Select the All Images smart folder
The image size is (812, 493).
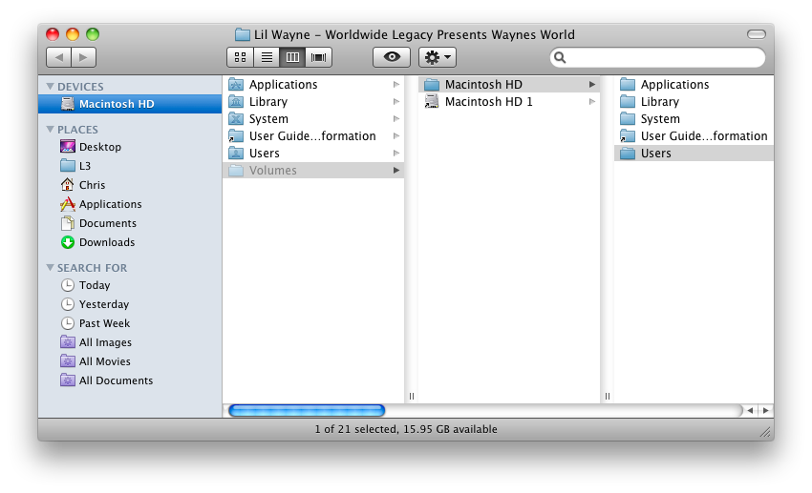(130, 342)
